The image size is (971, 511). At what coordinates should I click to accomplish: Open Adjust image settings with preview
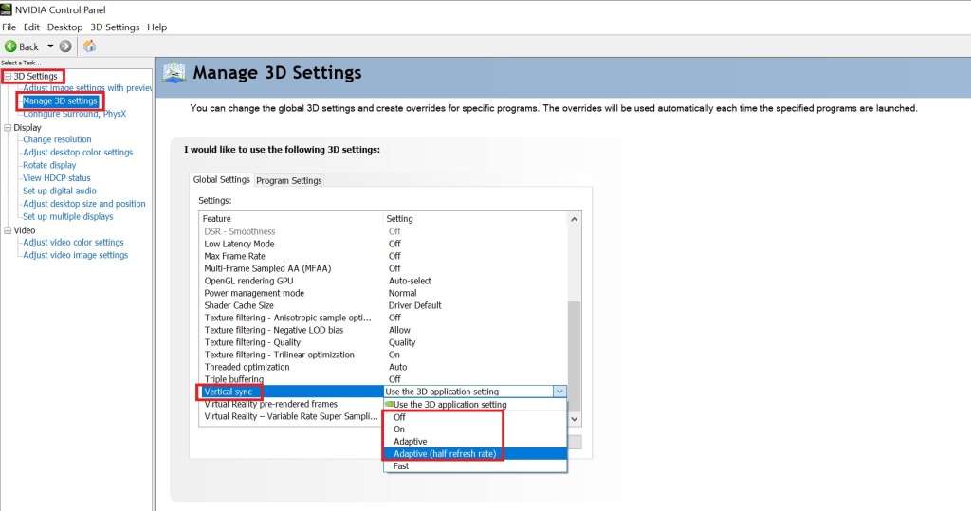(87, 88)
